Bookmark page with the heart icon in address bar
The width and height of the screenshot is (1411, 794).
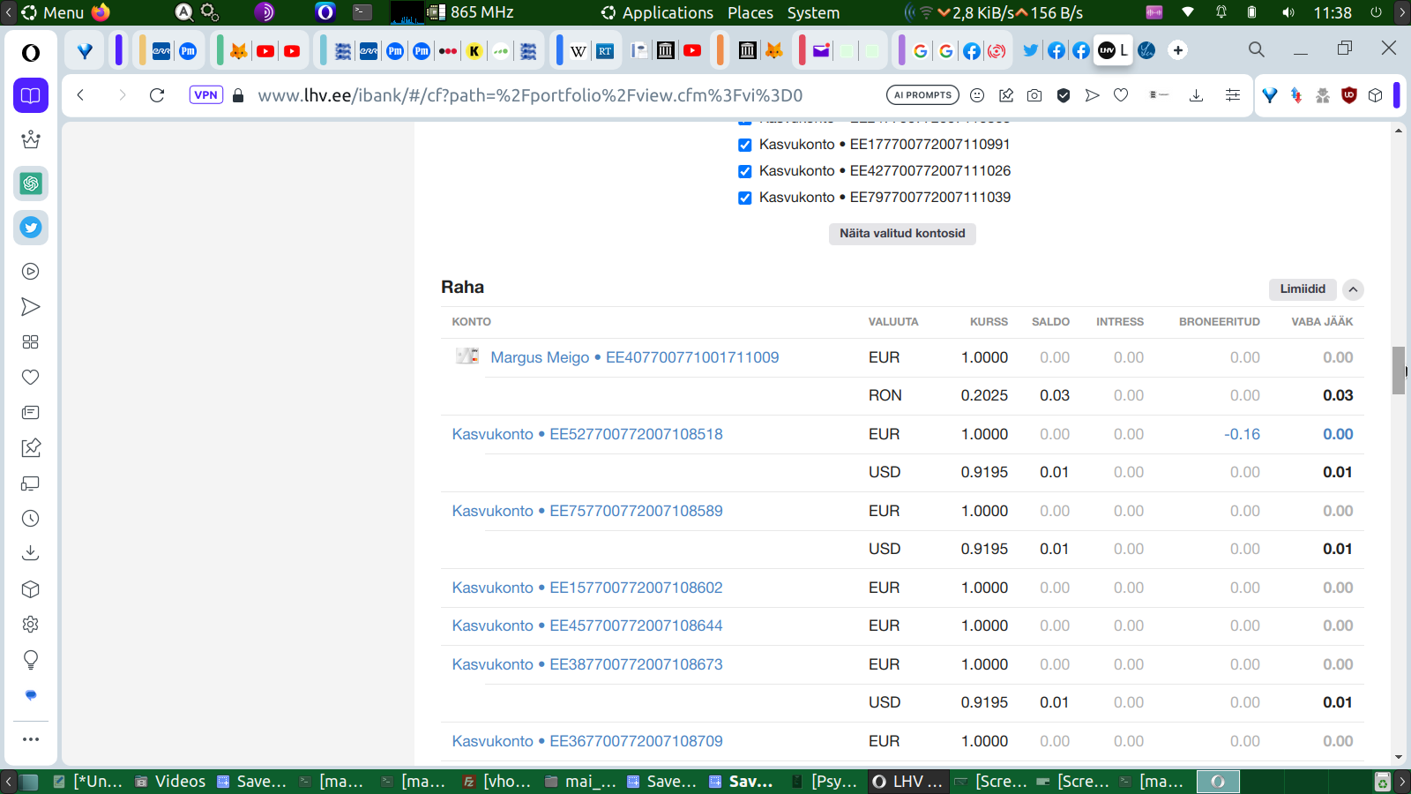click(x=1121, y=95)
